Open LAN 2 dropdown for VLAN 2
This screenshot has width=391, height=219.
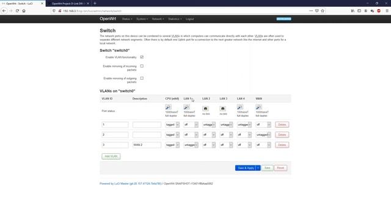click(209, 135)
